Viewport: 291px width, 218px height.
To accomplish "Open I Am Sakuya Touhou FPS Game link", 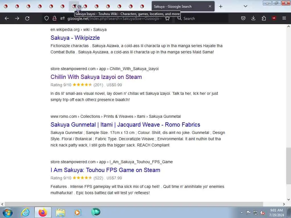I will point(105,170).
